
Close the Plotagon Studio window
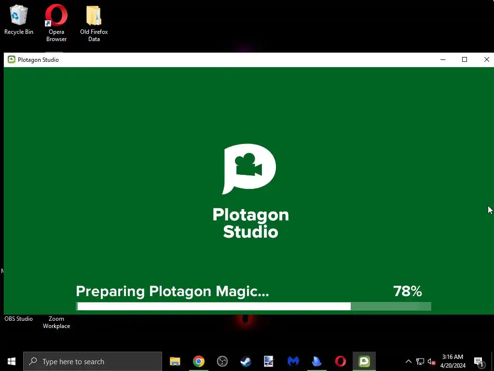click(x=486, y=59)
